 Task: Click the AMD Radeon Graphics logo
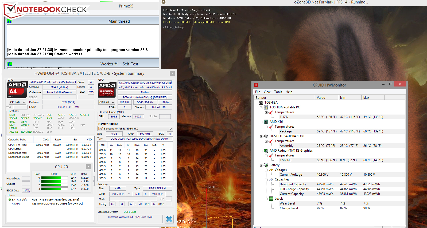[107, 89]
